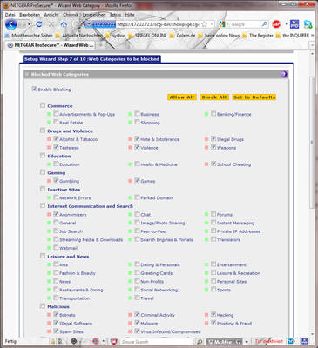Expand the Google search engine dropdown
This screenshot has height=348, width=318.
[228, 24]
